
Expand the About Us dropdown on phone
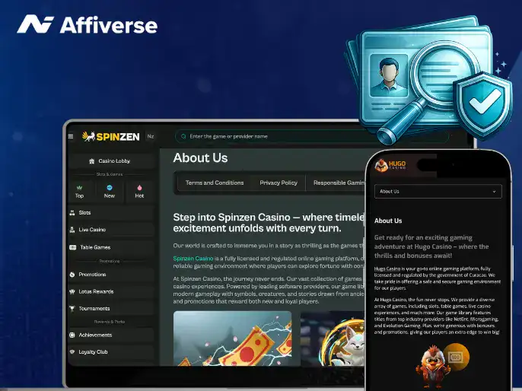(438, 192)
